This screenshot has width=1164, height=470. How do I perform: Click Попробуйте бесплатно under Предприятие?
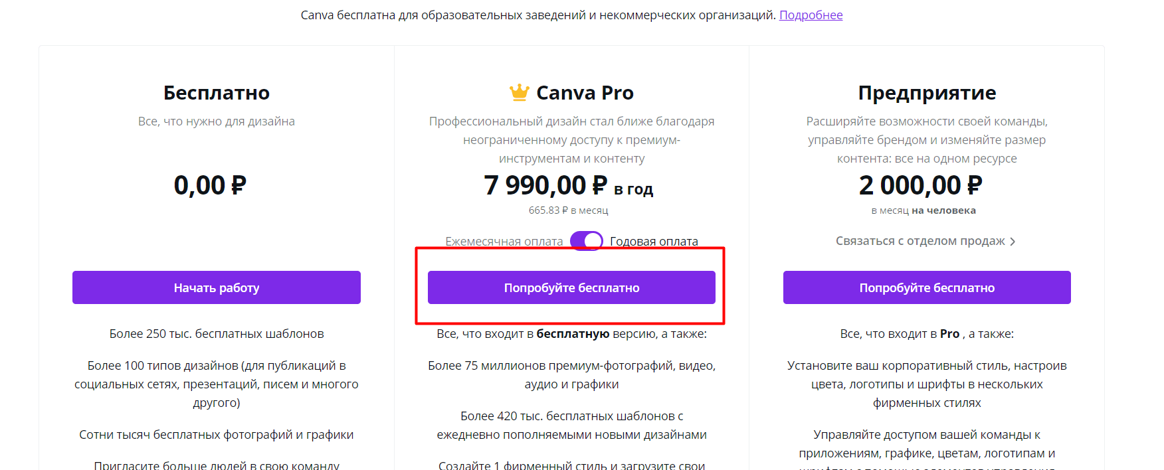pyautogui.click(x=927, y=287)
